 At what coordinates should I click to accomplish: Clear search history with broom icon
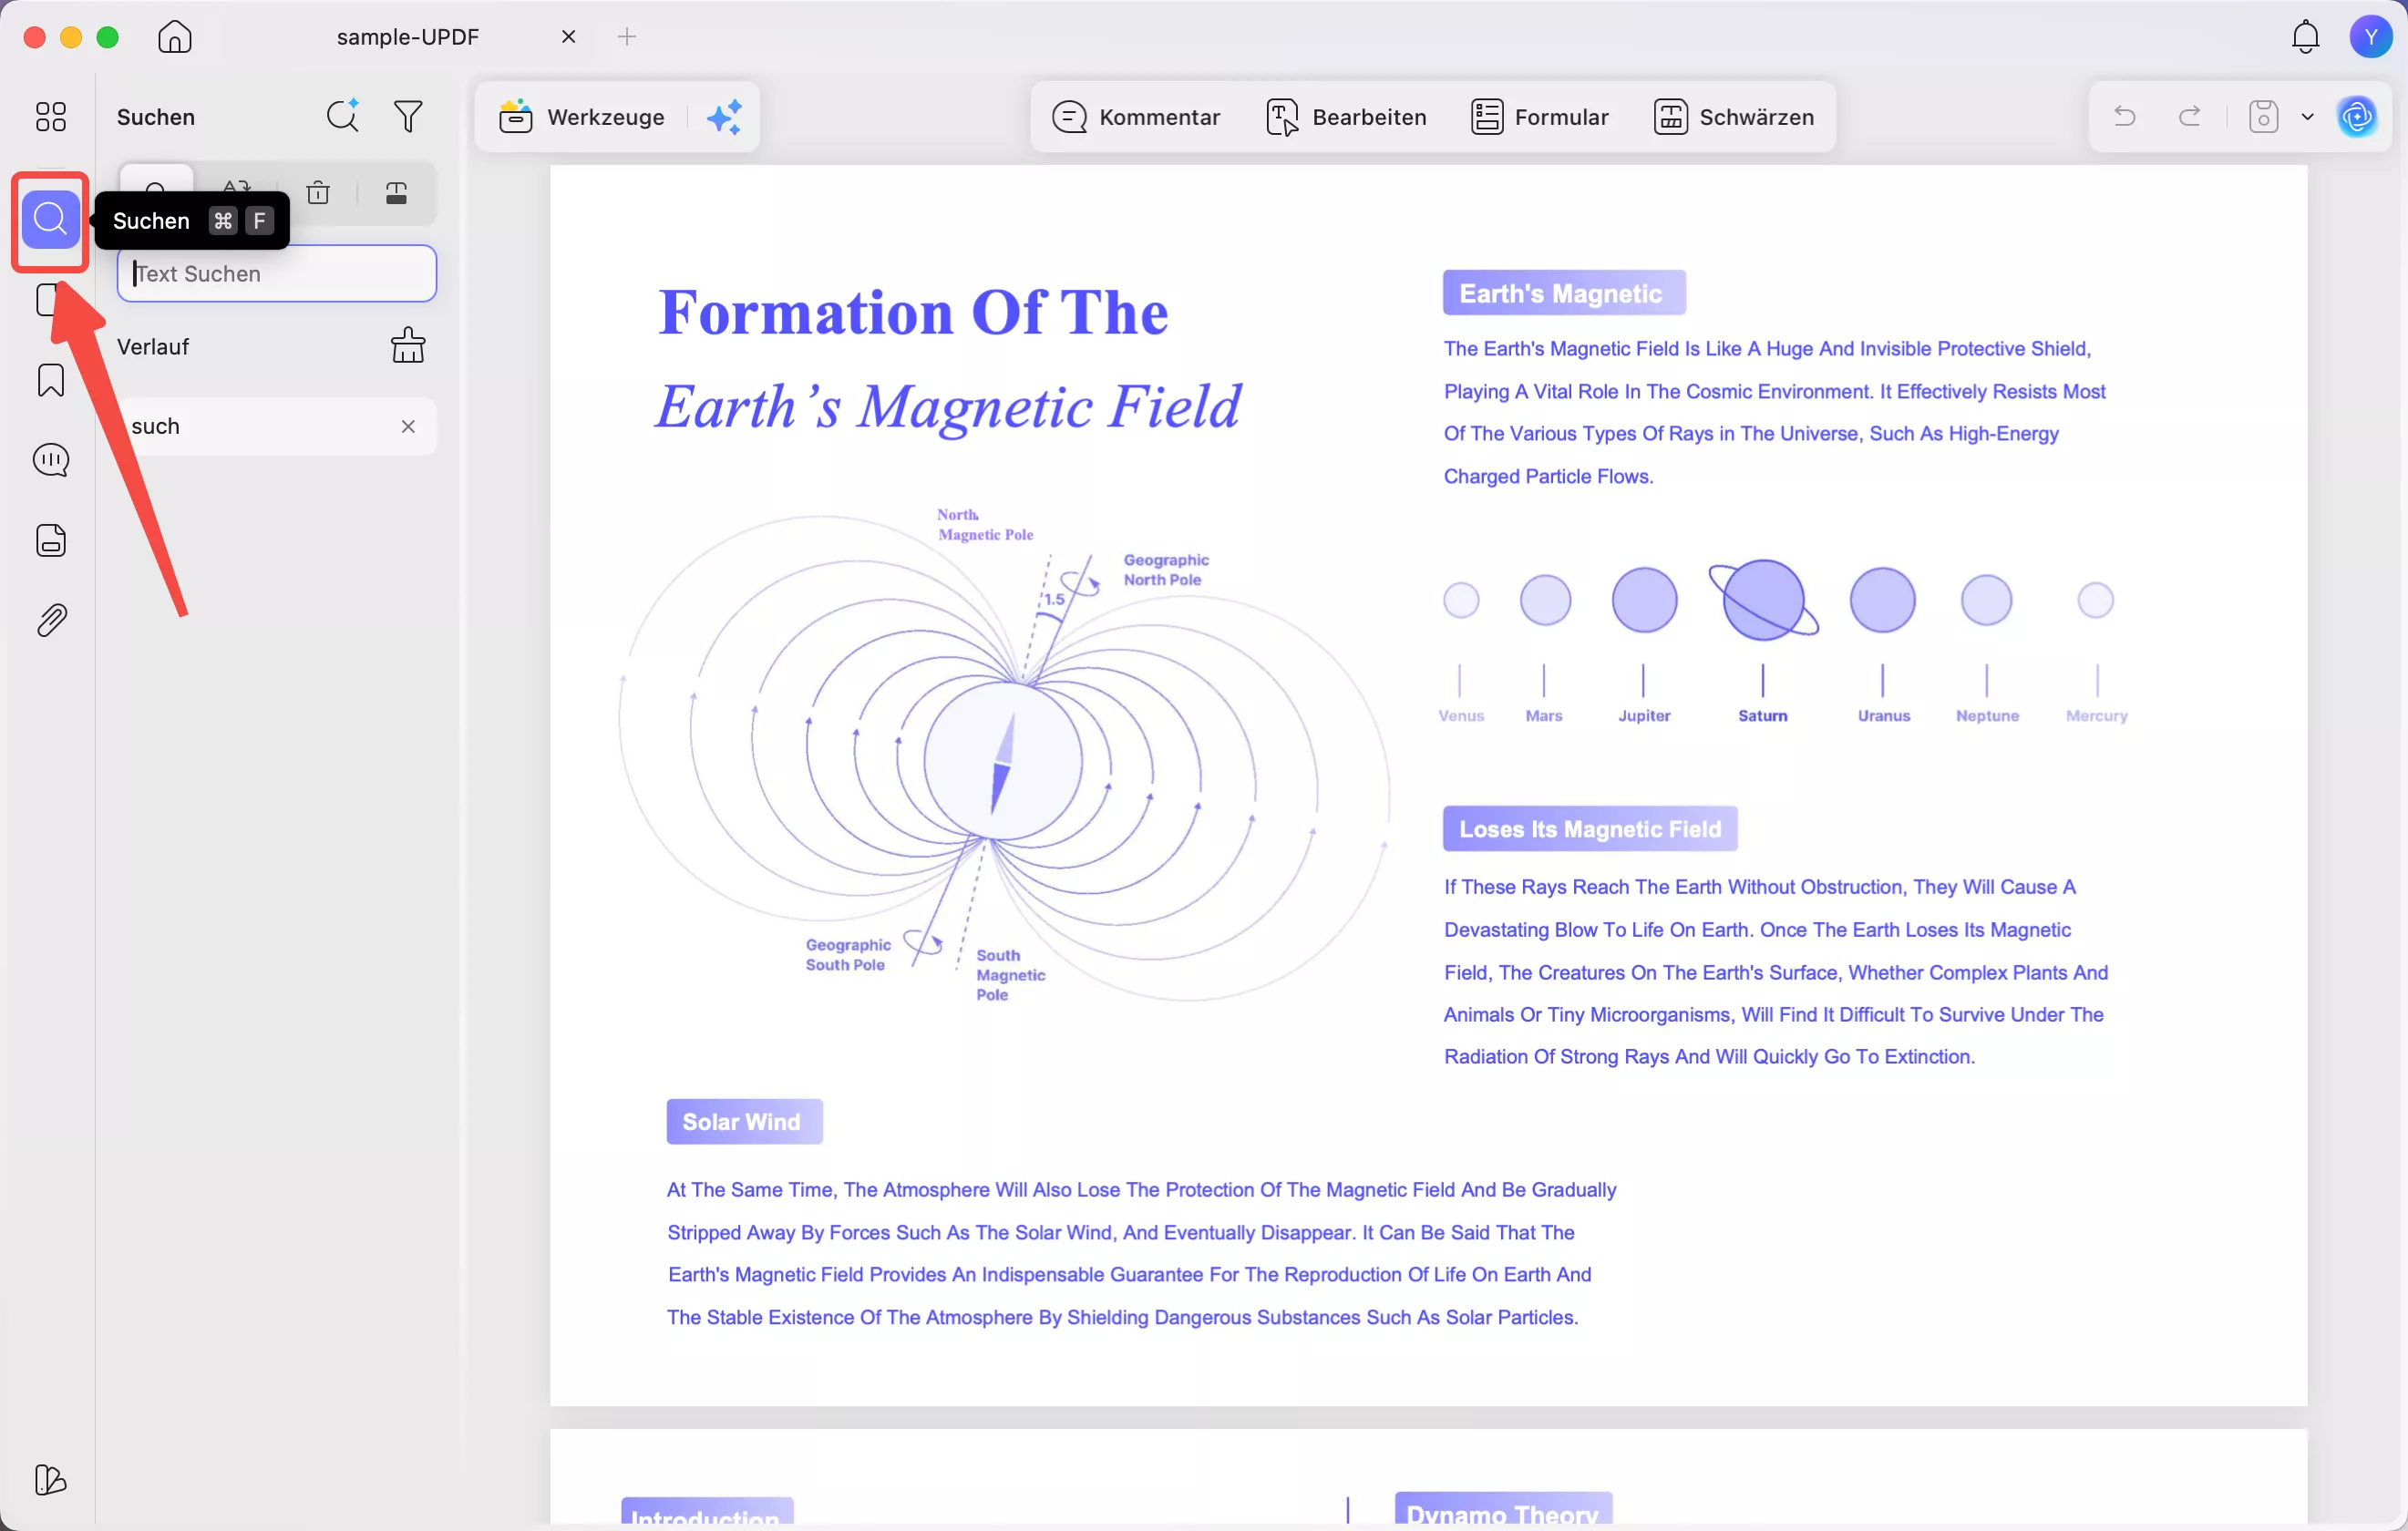click(x=407, y=346)
